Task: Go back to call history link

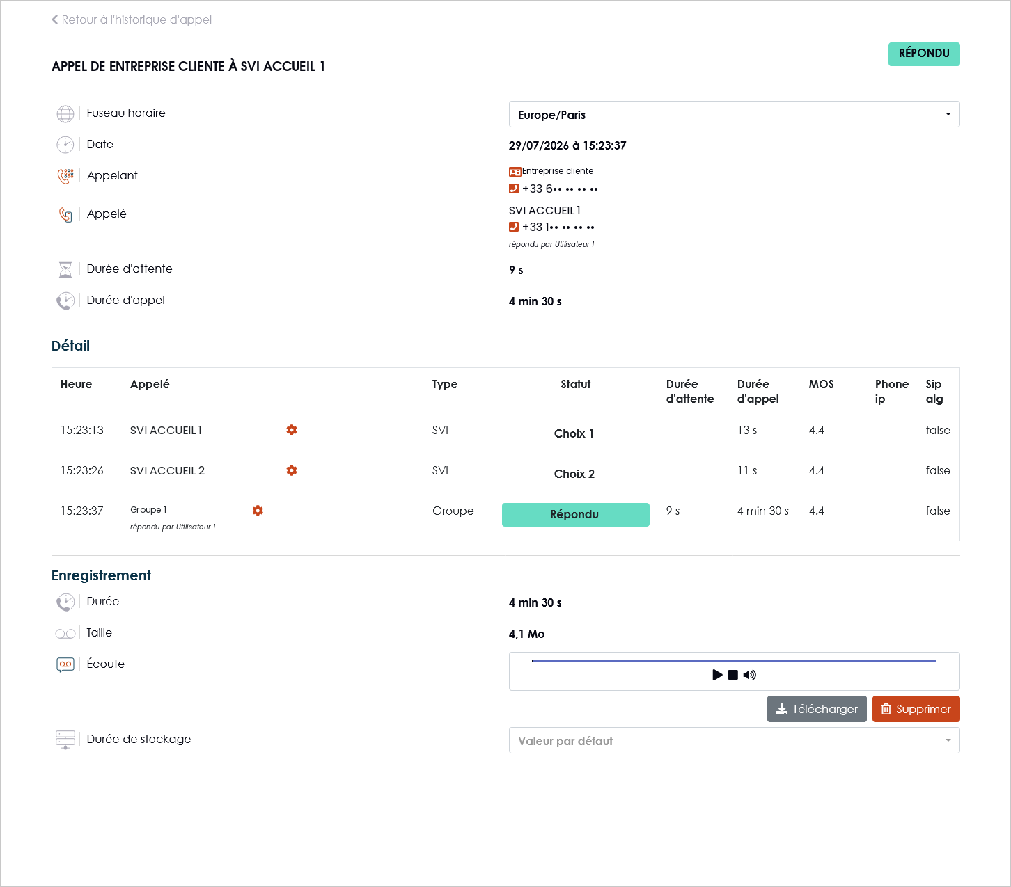Action: 132,19
